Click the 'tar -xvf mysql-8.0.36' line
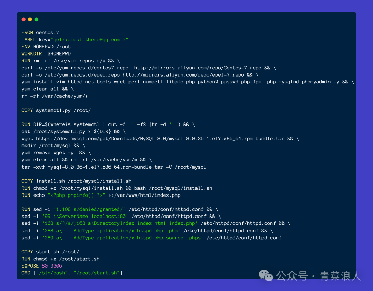Viewport: 373px width, 291px height. click(x=114, y=167)
